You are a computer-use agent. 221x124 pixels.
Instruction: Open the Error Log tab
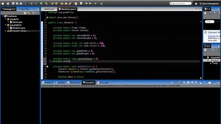[x=103, y=83]
